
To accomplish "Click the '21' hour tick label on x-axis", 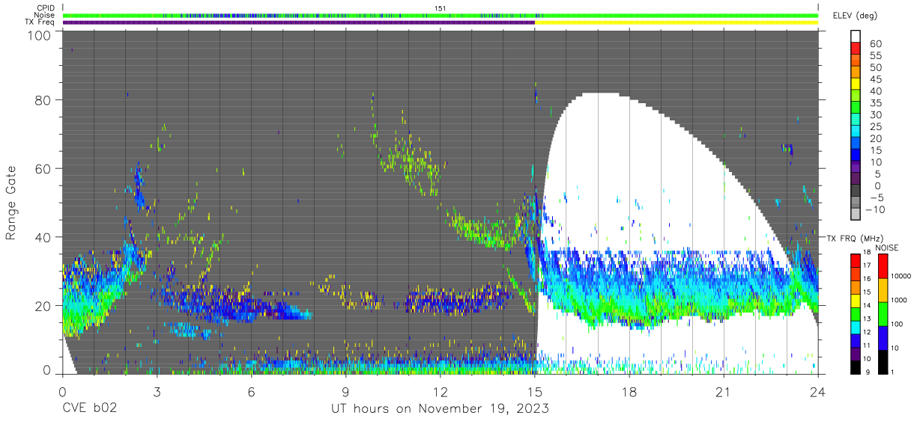I will [x=724, y=390].
